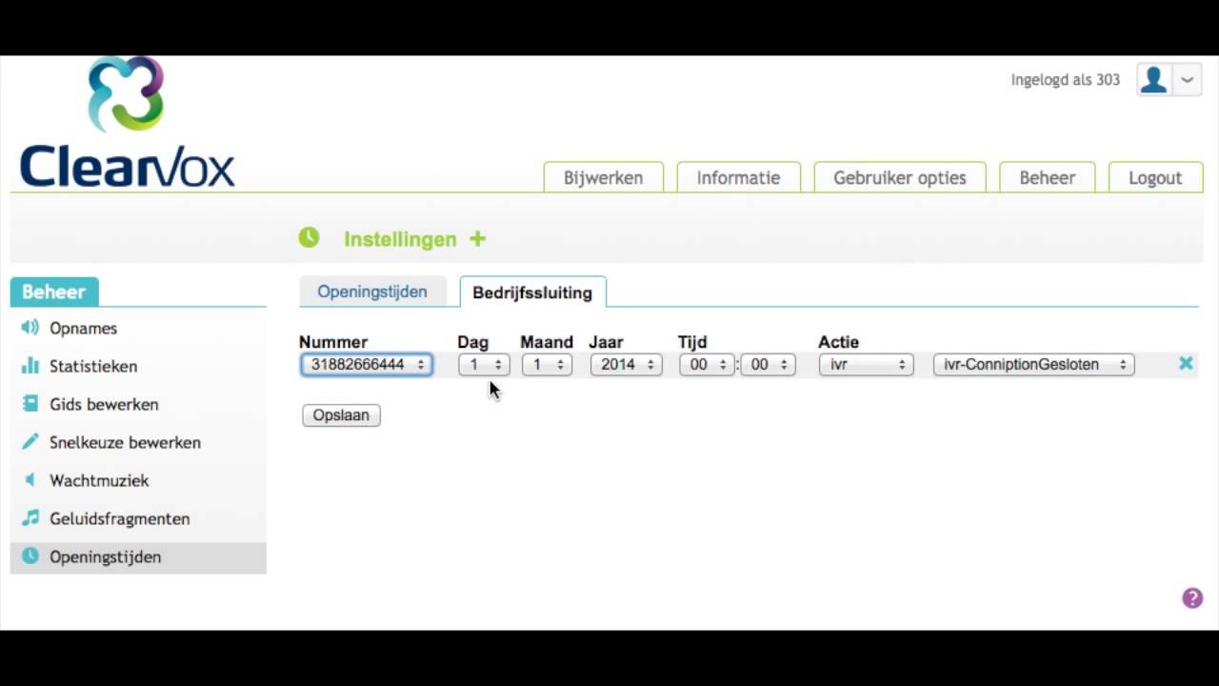Click the Beheer sidebar heading
1219x686 pixels.
coord(54,293)
